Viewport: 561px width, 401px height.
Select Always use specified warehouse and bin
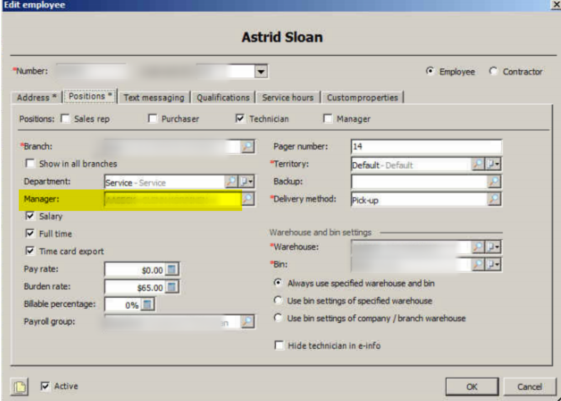pyautogui.click(x=278, y=283)
